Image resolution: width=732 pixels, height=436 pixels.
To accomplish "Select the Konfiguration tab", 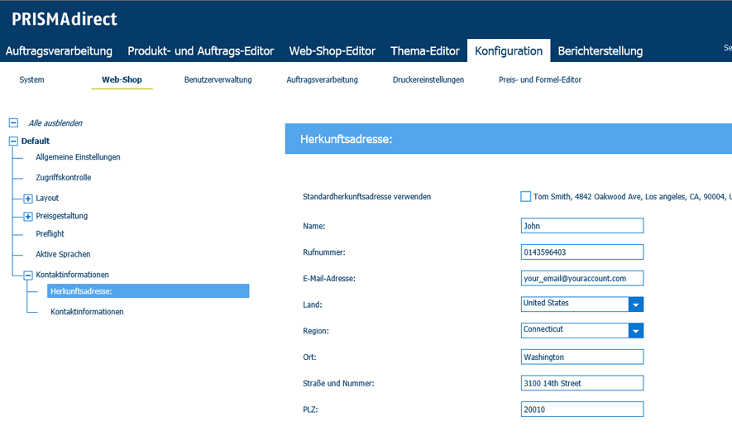I will 509,51.
